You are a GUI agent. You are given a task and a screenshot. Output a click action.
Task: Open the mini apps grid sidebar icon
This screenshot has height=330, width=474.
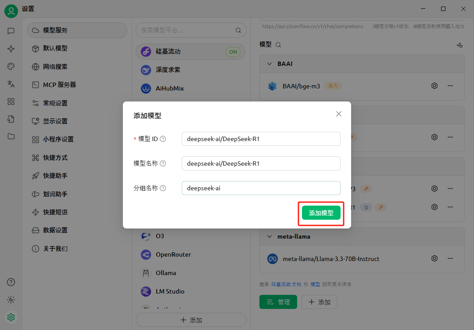11,102
